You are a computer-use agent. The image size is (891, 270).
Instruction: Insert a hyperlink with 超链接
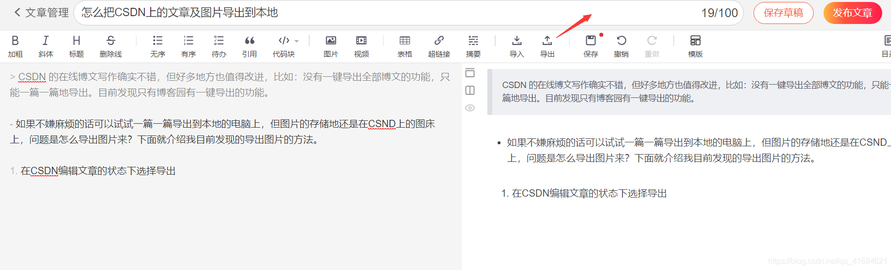[439, 46]
